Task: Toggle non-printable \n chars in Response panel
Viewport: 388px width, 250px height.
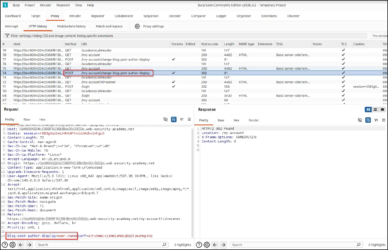Action: [x=376, y=120]
